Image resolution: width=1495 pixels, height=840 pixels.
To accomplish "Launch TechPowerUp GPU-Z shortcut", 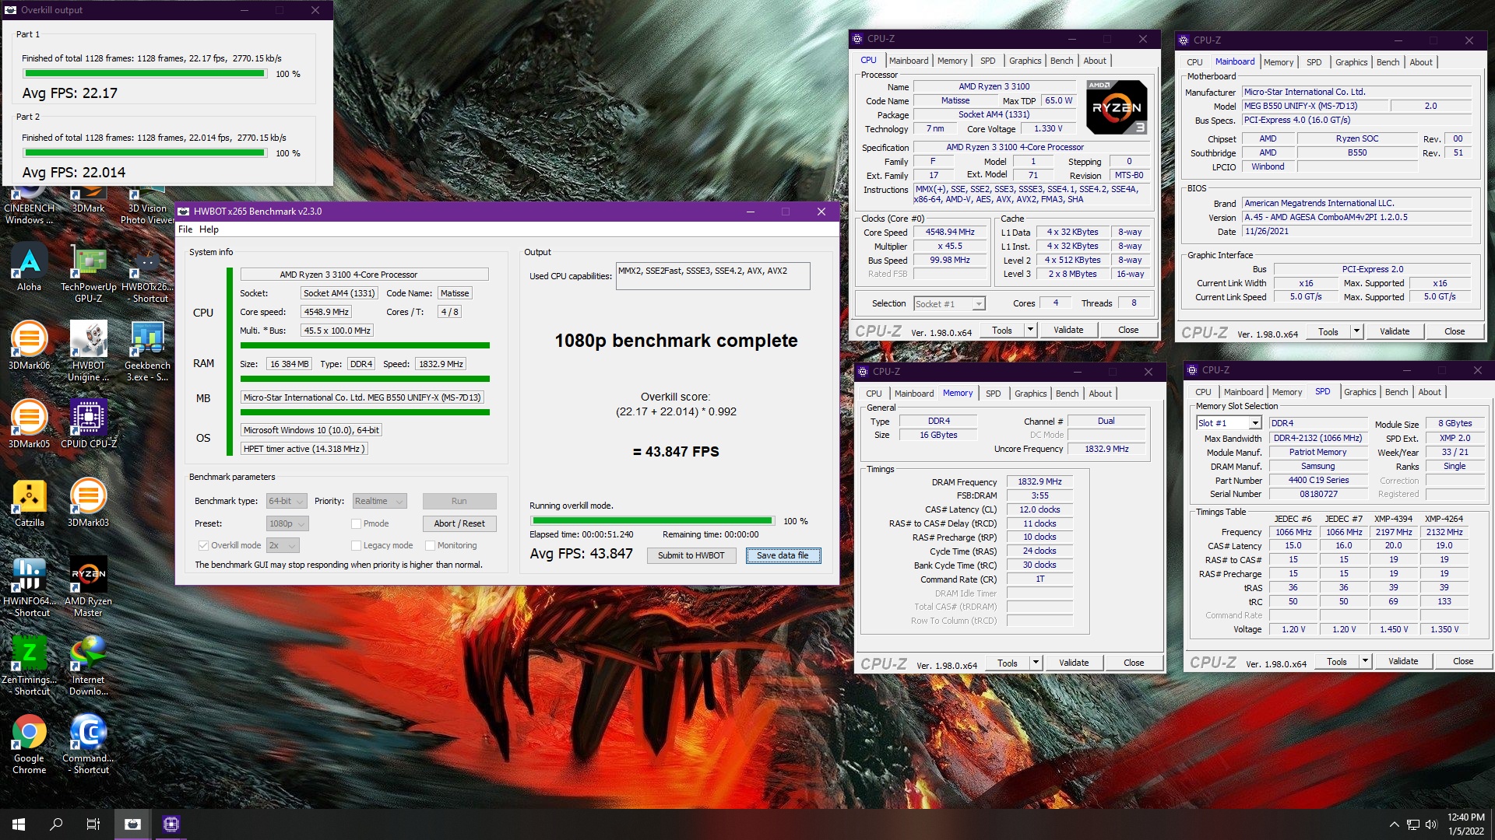I will click(x=88, y=274).
